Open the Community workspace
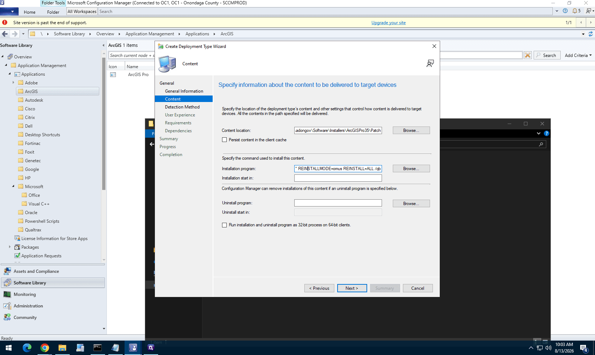 (x=53, y=318)
